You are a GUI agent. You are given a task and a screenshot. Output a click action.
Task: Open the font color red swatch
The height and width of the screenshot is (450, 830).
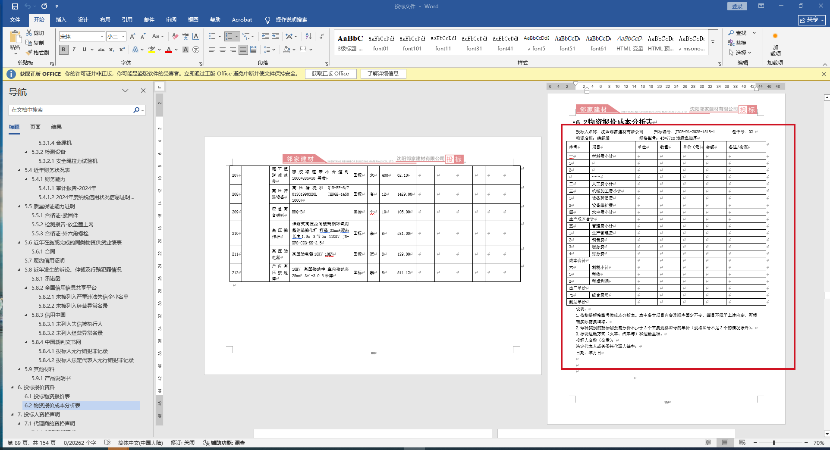click(x=169, y=50)
